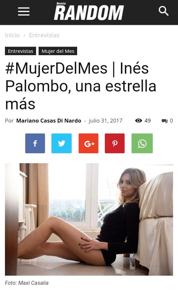This screenshot has height=294, width=178.
Task: Click the julio 31, 2017 date
Action: tap(105, 121)
